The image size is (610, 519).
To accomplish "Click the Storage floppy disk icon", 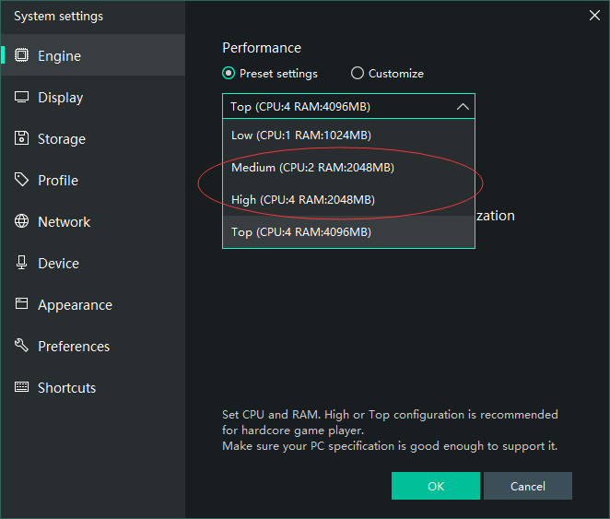I will 22,139.
